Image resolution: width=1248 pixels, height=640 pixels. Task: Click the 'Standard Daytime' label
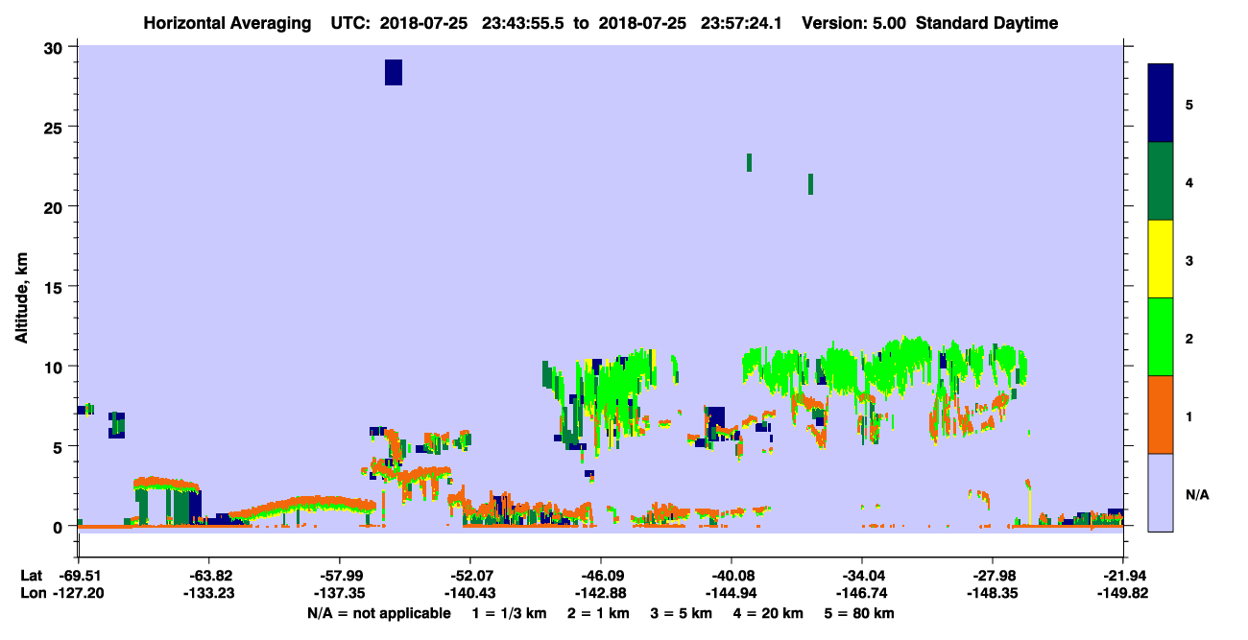[x=987, y=23]
